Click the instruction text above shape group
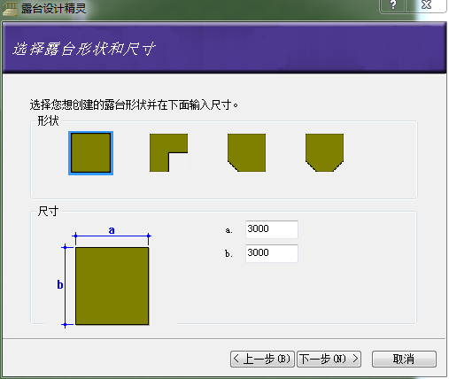 [x=134, y=104]
